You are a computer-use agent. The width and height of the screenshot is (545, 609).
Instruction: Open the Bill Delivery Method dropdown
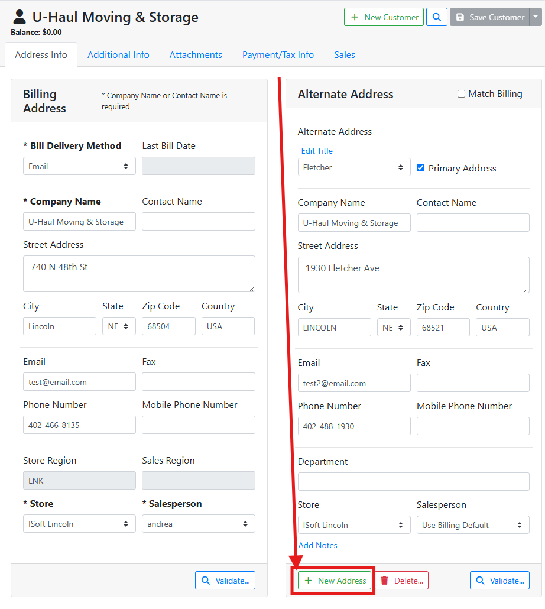point(79,166)
